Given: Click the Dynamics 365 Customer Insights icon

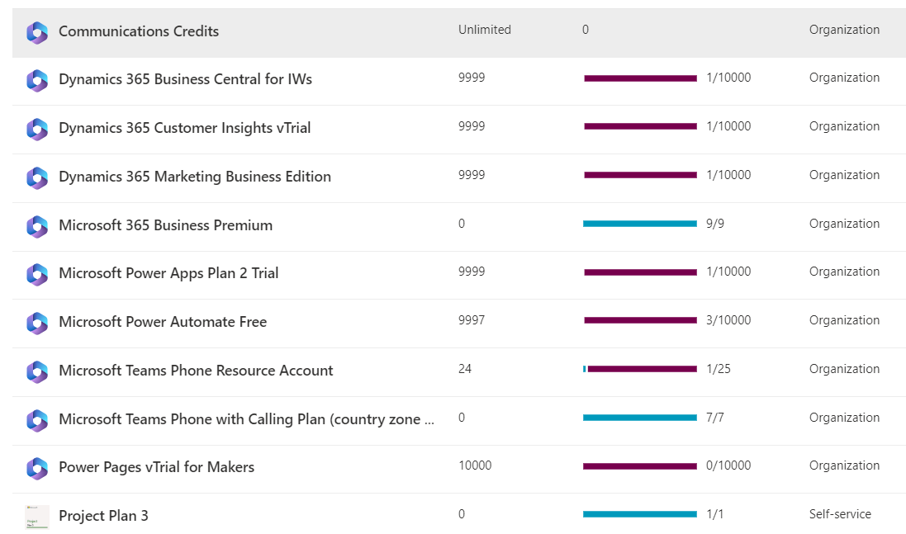Looking at the screenshot, I should coord(37,129).
